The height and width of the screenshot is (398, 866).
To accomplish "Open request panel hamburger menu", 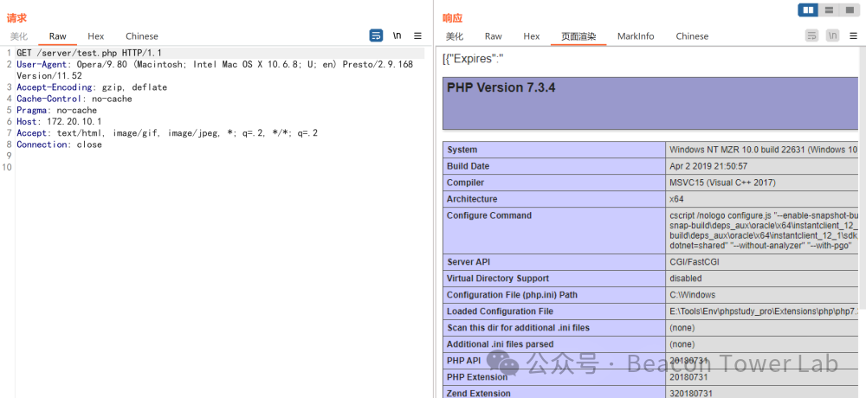I will (x=417, y=35).
